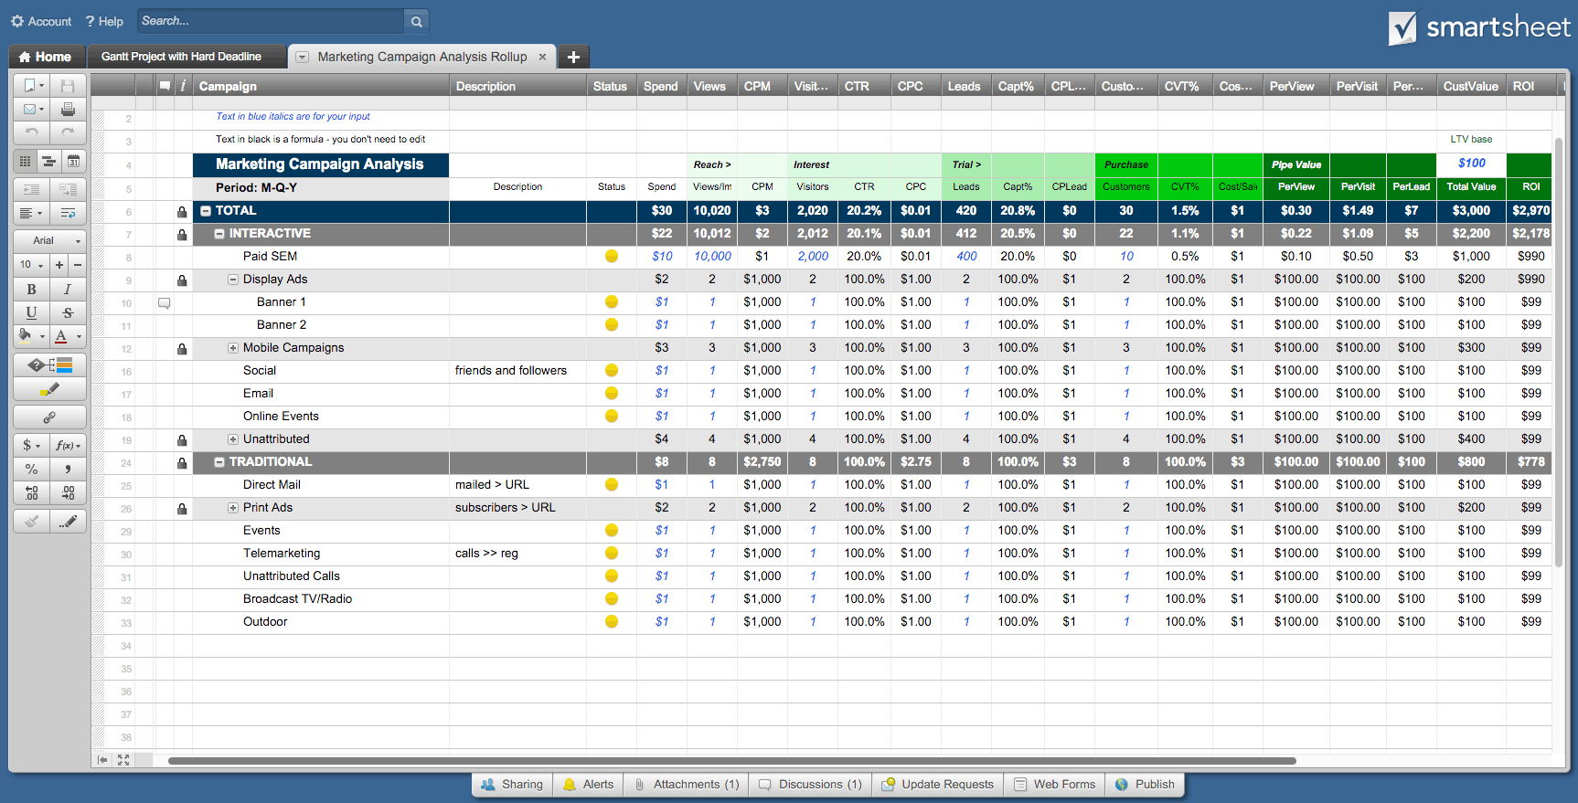Apply percent format to cells

tap(31, 469)
